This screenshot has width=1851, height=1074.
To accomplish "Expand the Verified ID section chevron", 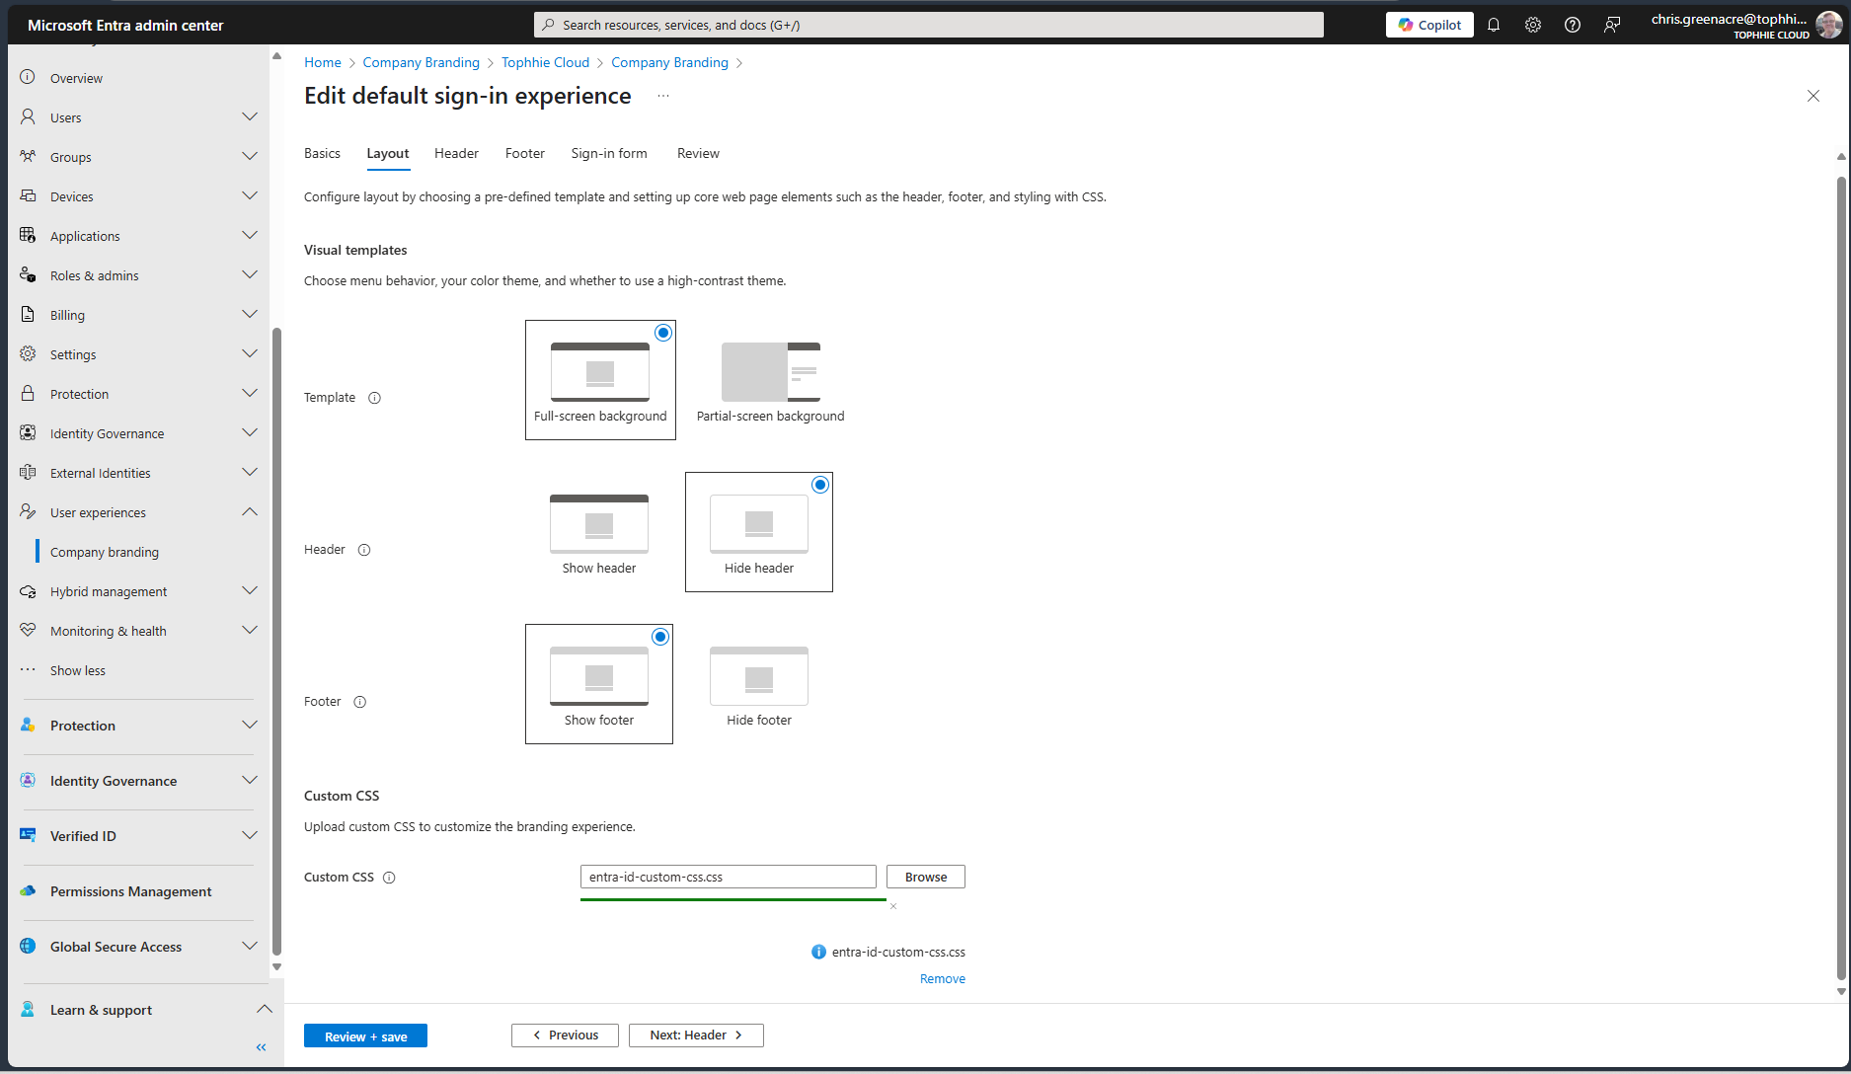I will [250, 835].
